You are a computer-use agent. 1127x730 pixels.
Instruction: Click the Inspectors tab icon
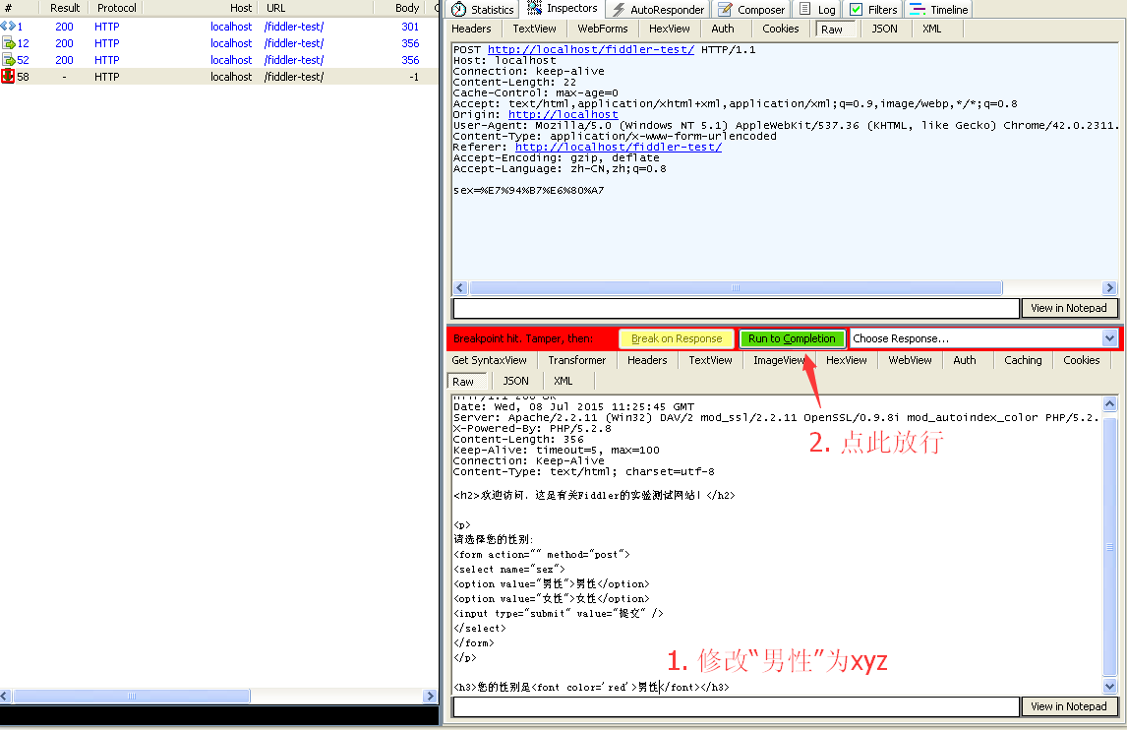(x=534, y=8)
